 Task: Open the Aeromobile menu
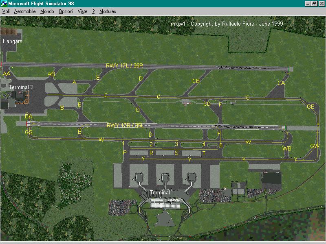click(24, 11)
